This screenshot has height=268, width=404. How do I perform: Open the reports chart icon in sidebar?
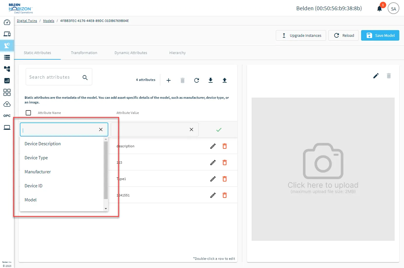7,81
